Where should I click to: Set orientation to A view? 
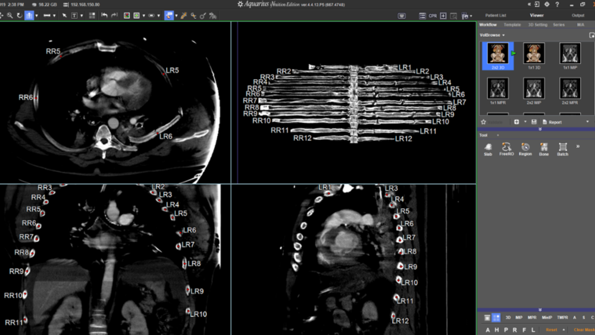point(488,330)
